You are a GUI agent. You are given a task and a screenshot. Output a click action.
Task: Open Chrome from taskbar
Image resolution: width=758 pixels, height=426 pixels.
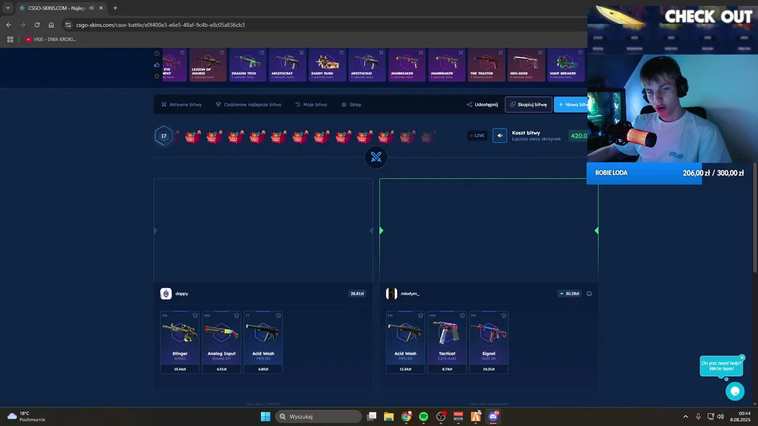[406, 417]
